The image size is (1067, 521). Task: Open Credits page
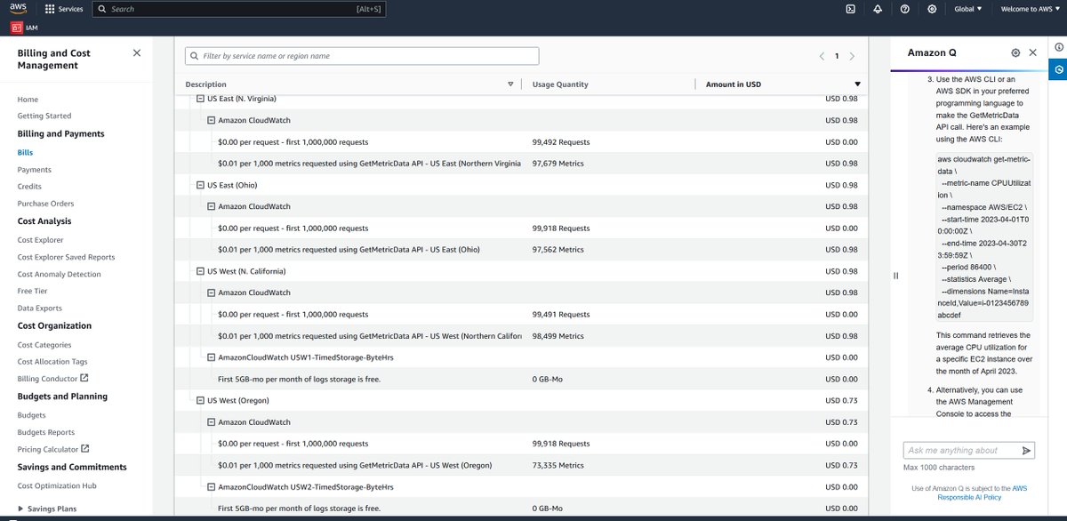[29, 187]
